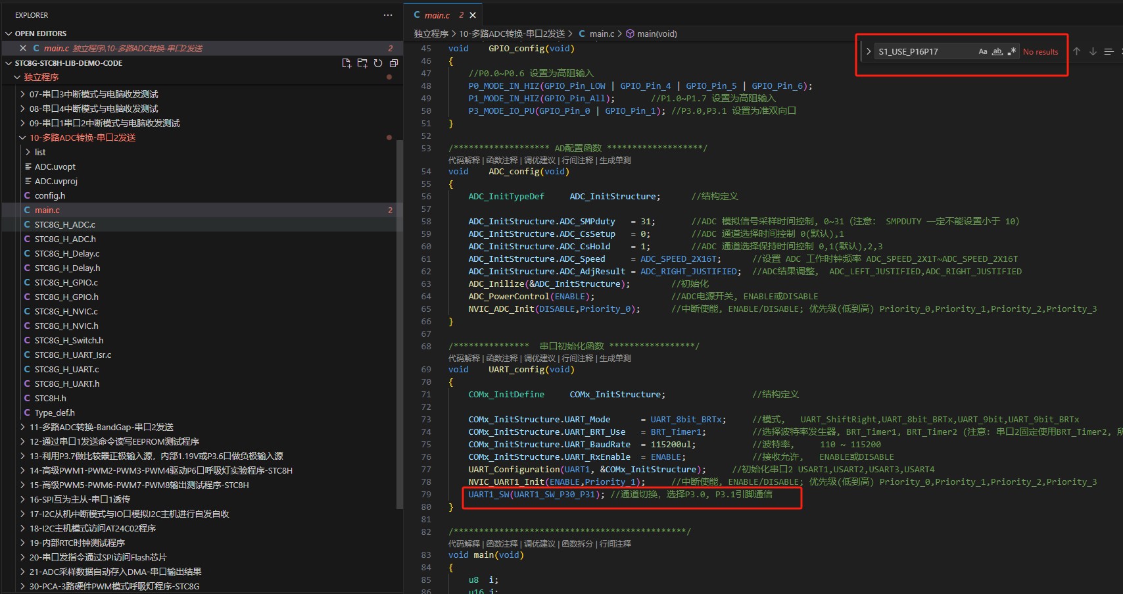
Task: Open config.h file
Action: tap(50, 195)
